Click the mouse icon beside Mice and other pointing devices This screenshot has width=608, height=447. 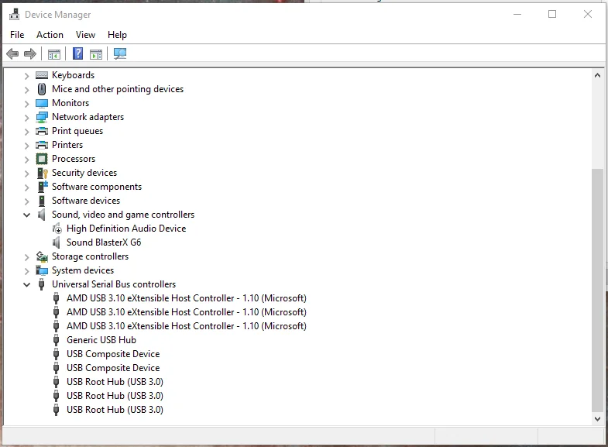(42, 89)
